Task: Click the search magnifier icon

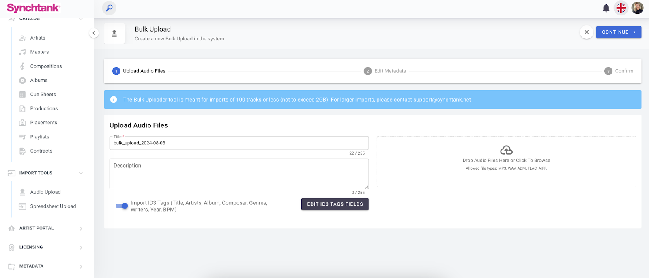Action: click(109, 8)
